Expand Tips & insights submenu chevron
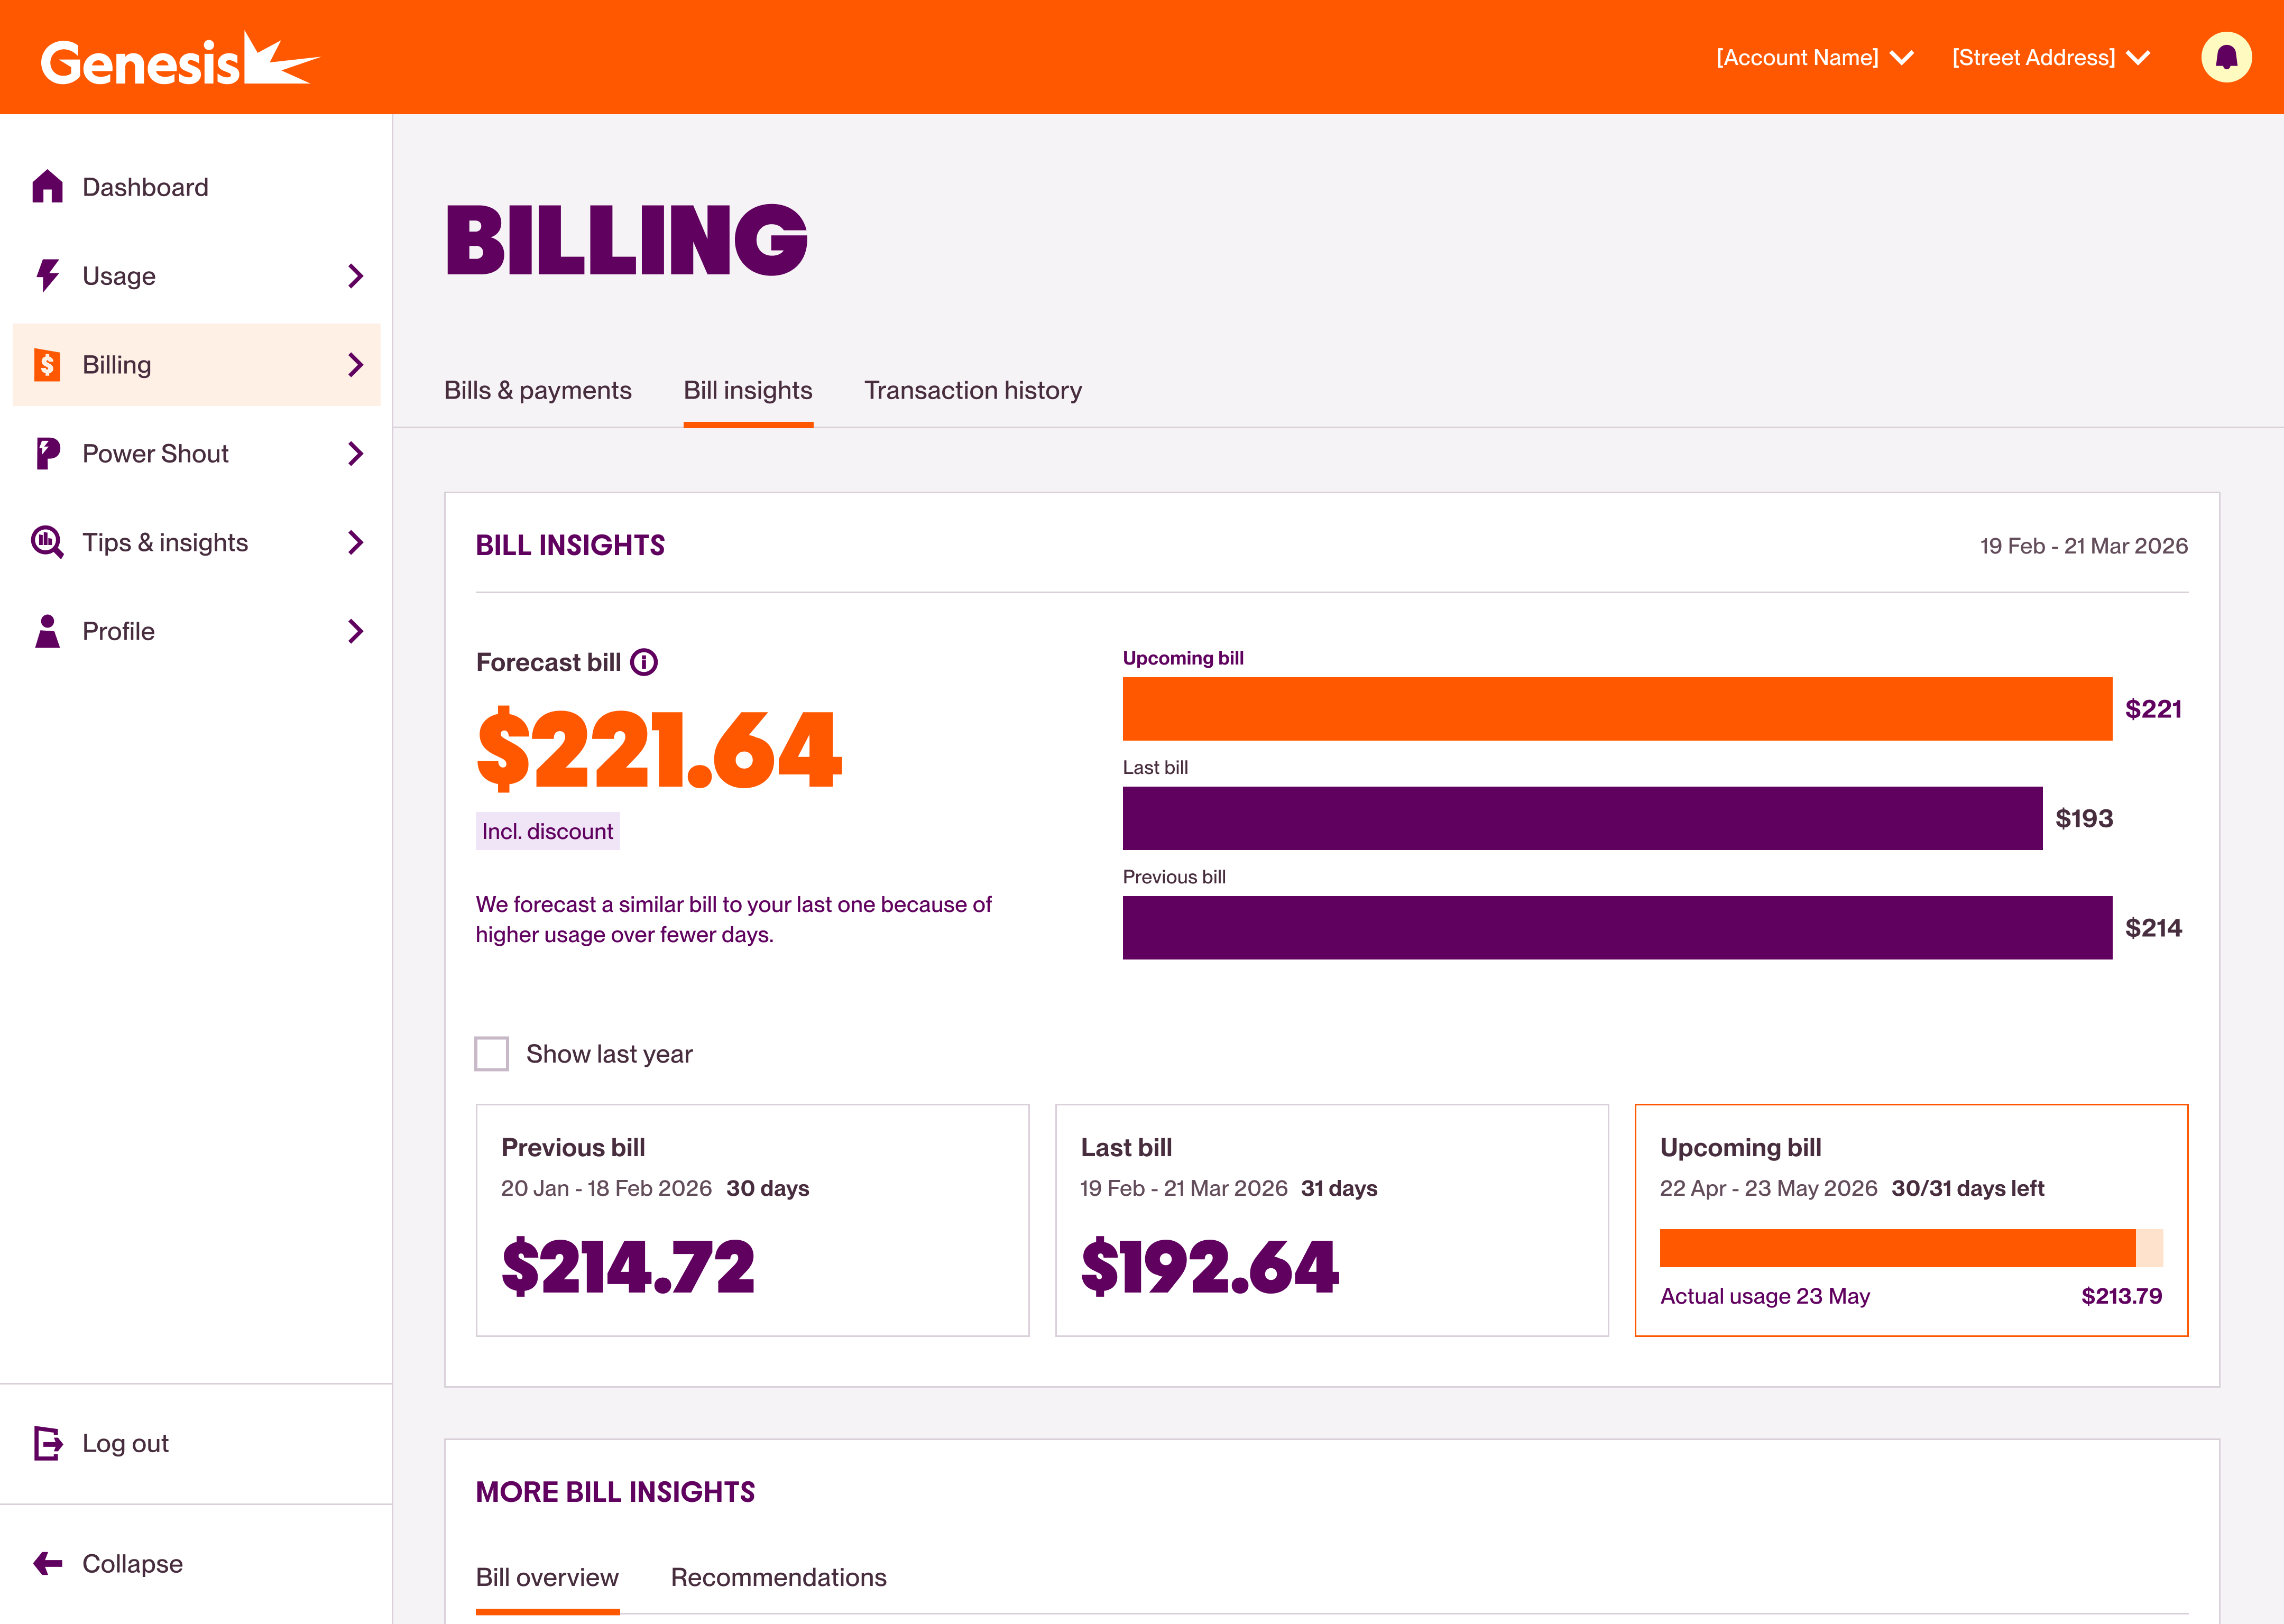 [x=355, y=543]
